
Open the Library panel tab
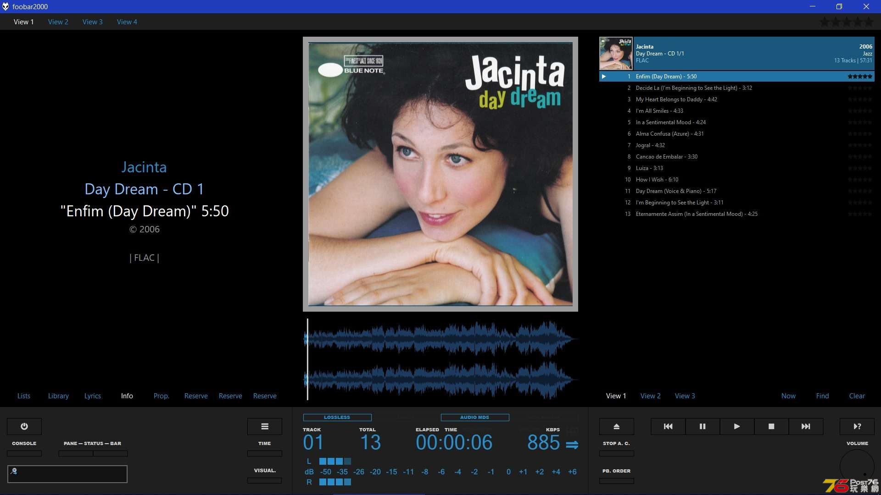pyautogui.click(x=58, y=396)
